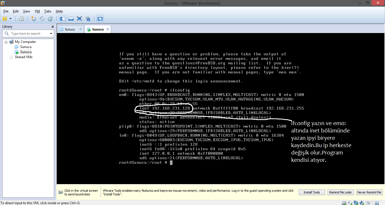385x205 pixels.
Task: Open the Tabs menu
Action: point(48,11)
